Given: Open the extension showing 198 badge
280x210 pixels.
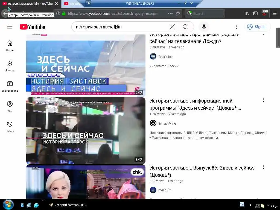Looking at the screenshot, I should click(264, 13).
